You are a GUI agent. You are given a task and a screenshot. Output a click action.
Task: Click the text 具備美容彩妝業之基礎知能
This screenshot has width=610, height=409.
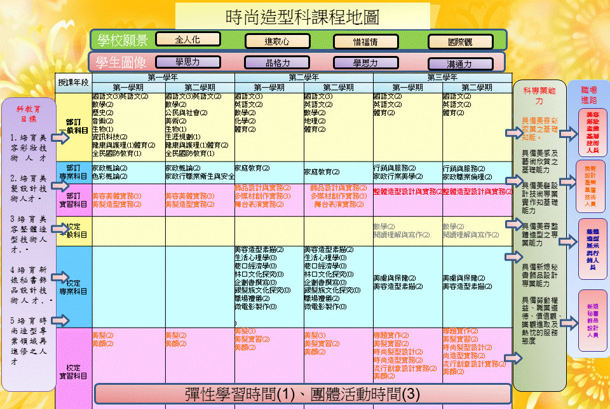coord(540,129)
